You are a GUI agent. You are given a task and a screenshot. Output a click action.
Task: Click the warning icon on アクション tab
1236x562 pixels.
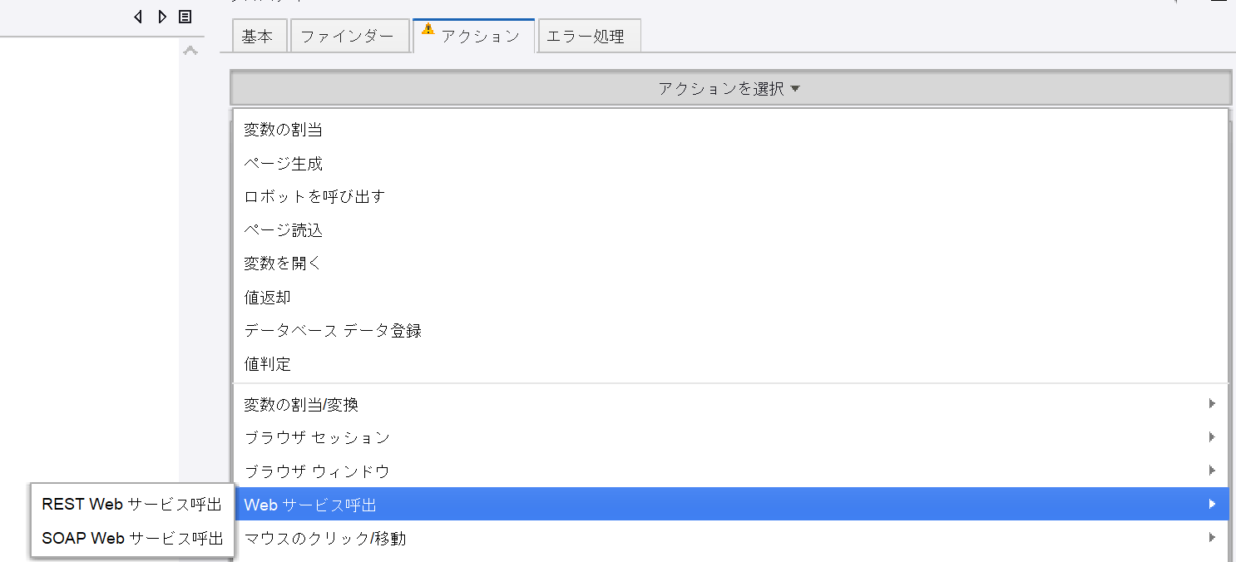tap(428, 29)
